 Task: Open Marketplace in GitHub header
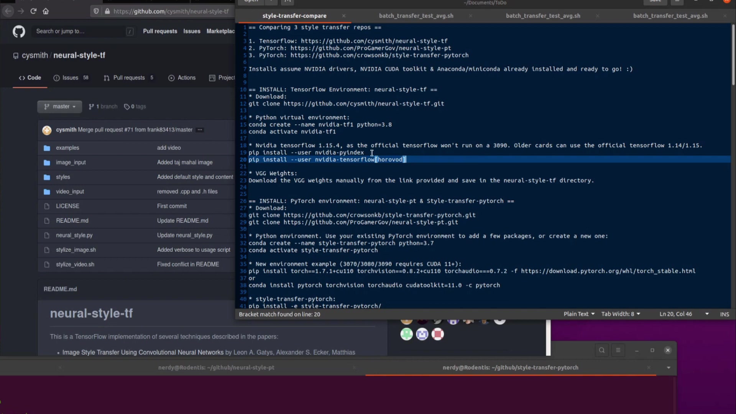[221, 31]
